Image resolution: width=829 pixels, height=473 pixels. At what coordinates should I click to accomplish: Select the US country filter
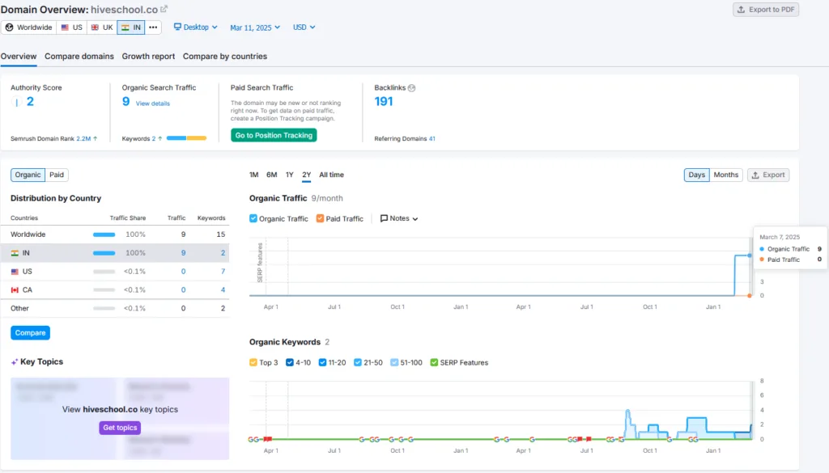[72, 27]
